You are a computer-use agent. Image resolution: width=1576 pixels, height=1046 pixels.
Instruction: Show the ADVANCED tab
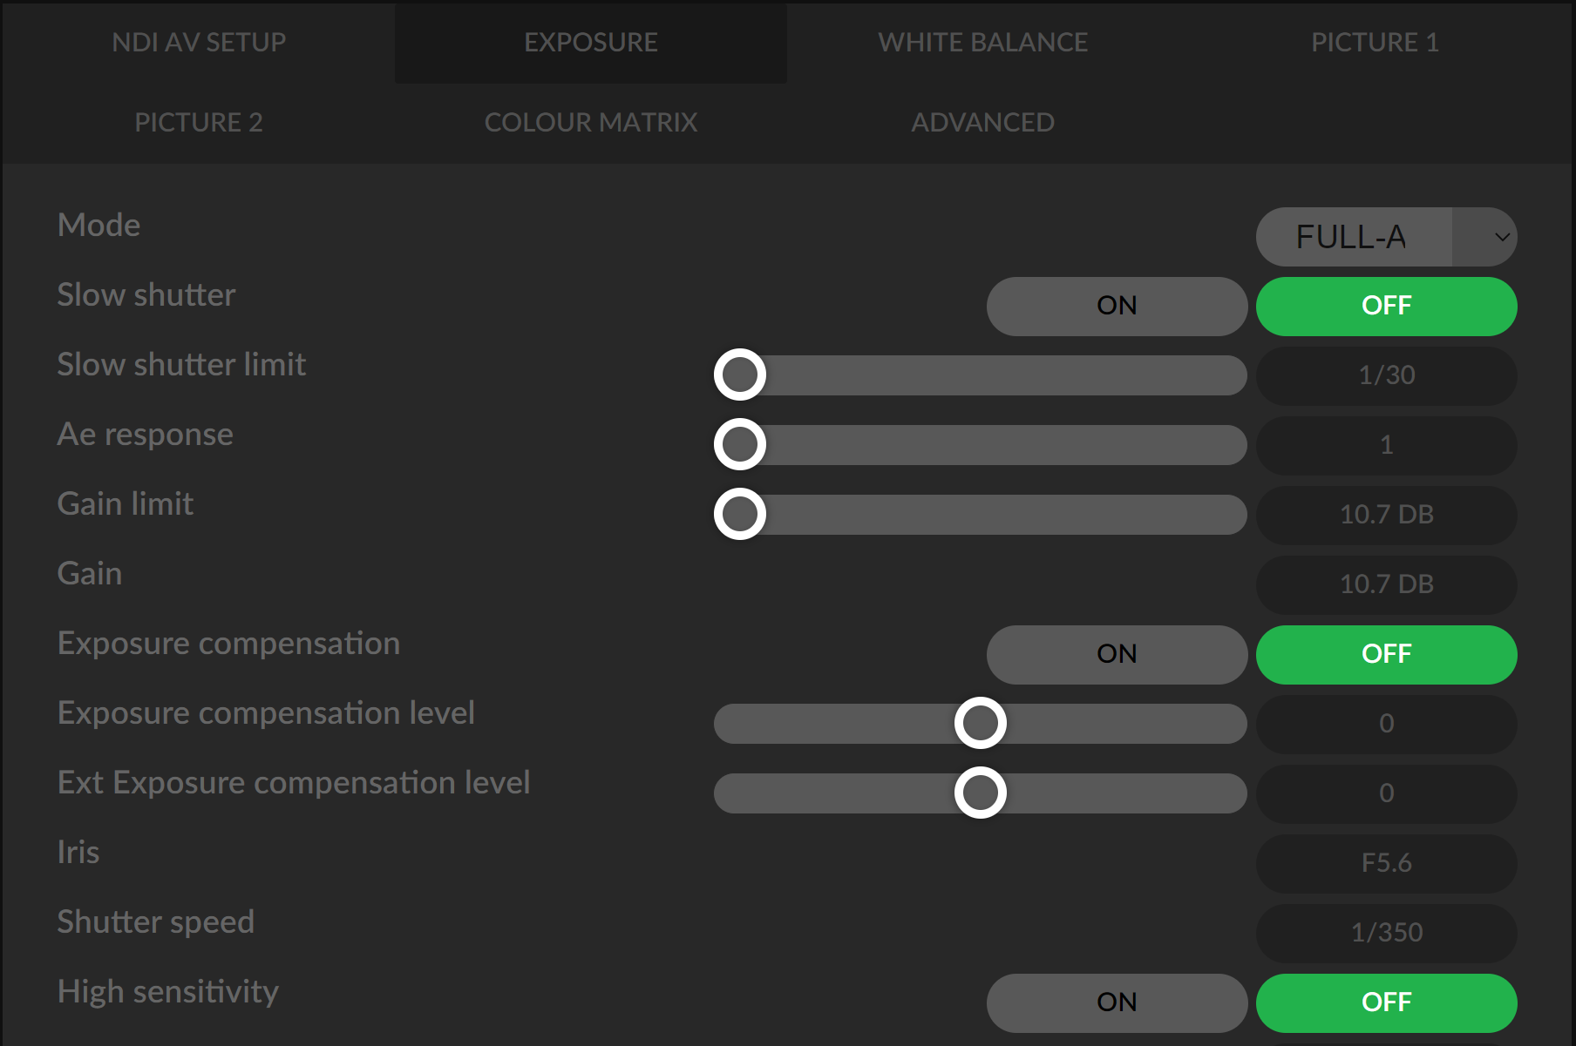tap(982, 122)
